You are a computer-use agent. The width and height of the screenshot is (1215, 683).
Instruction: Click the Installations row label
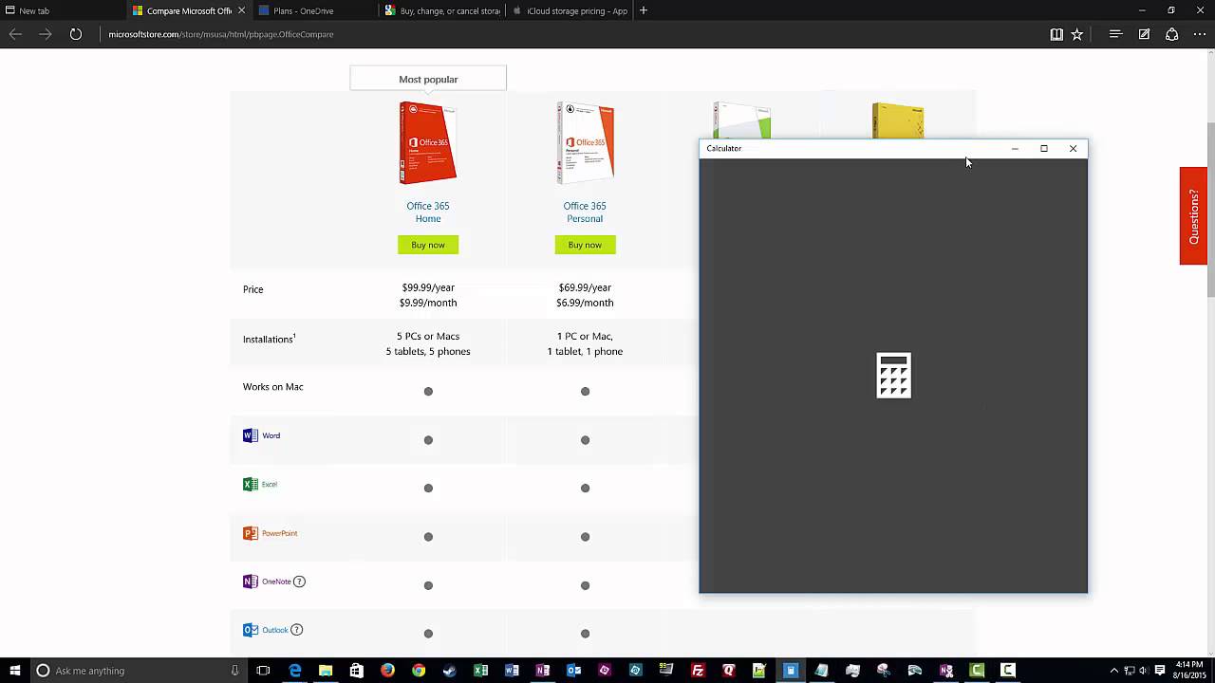coord(270,339)
